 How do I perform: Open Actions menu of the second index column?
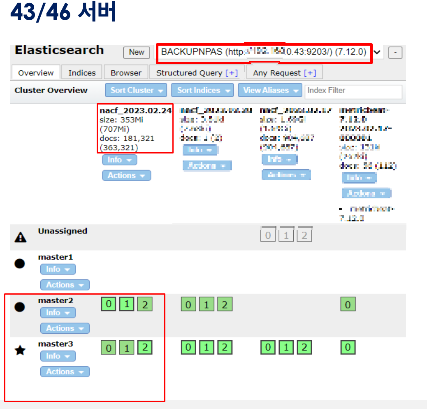tap(207, 165)
